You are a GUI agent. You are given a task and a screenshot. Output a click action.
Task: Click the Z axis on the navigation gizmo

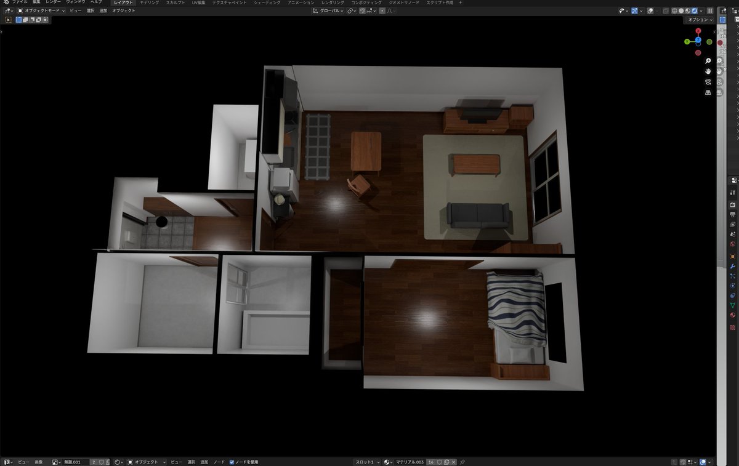click(698, 39)
